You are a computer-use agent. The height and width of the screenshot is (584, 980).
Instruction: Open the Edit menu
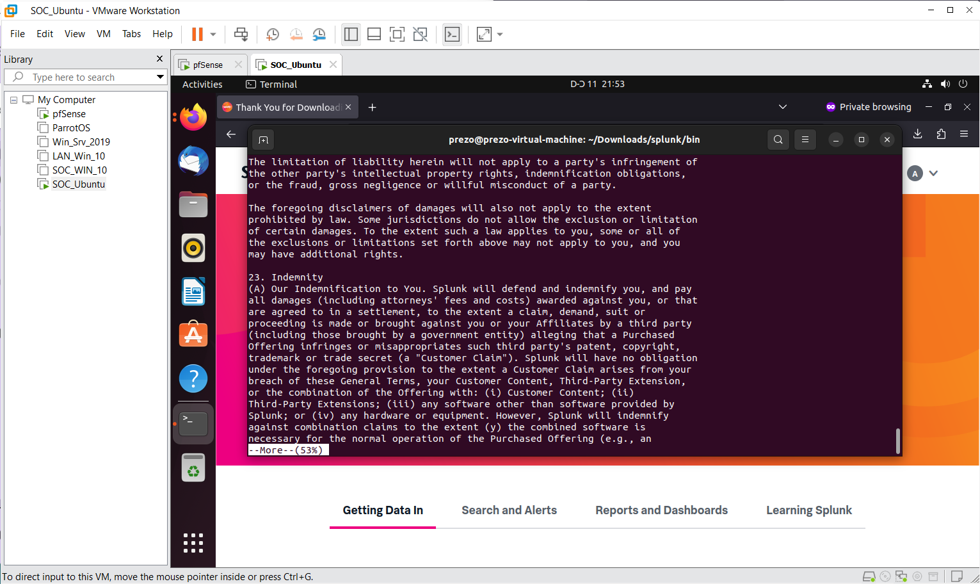tap(45, 34)
